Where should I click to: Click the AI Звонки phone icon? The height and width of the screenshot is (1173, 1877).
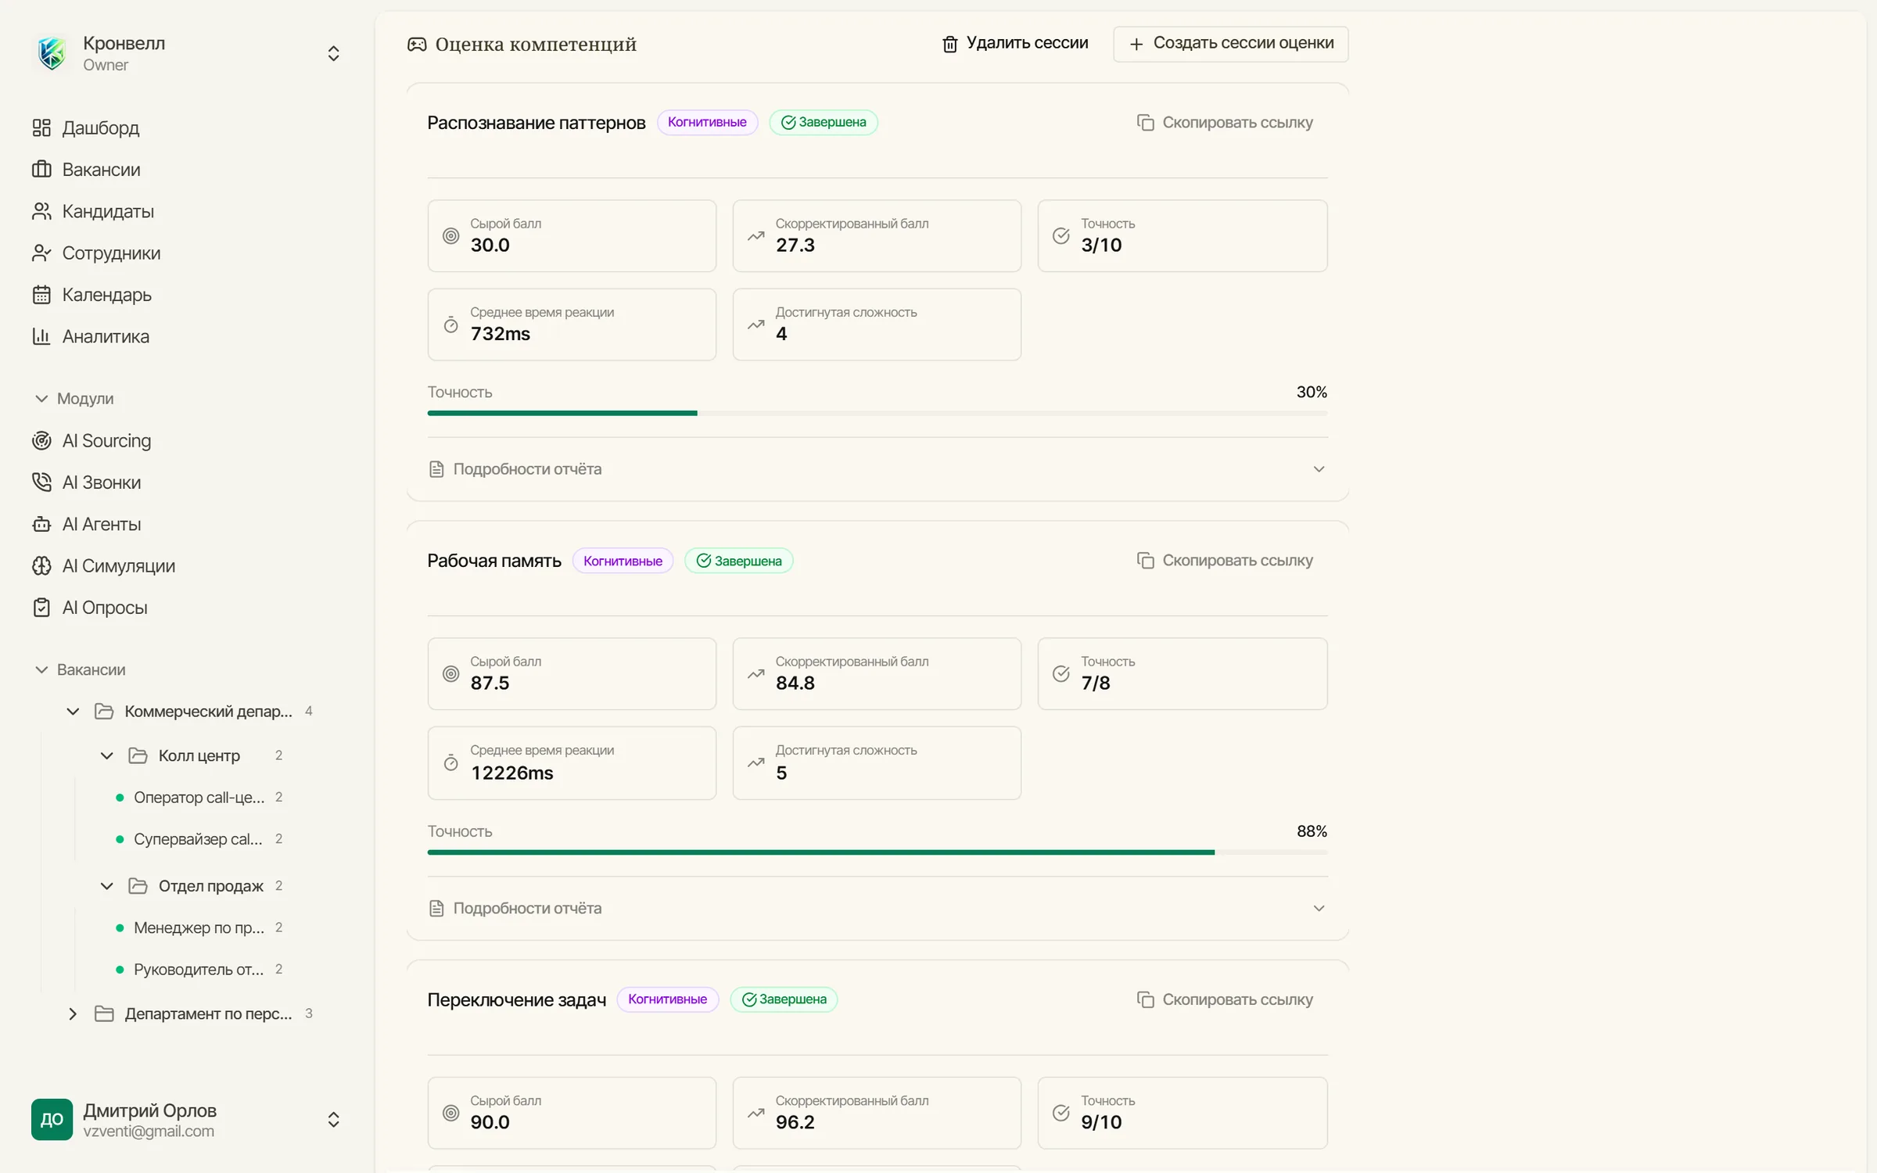click(41, 482)
